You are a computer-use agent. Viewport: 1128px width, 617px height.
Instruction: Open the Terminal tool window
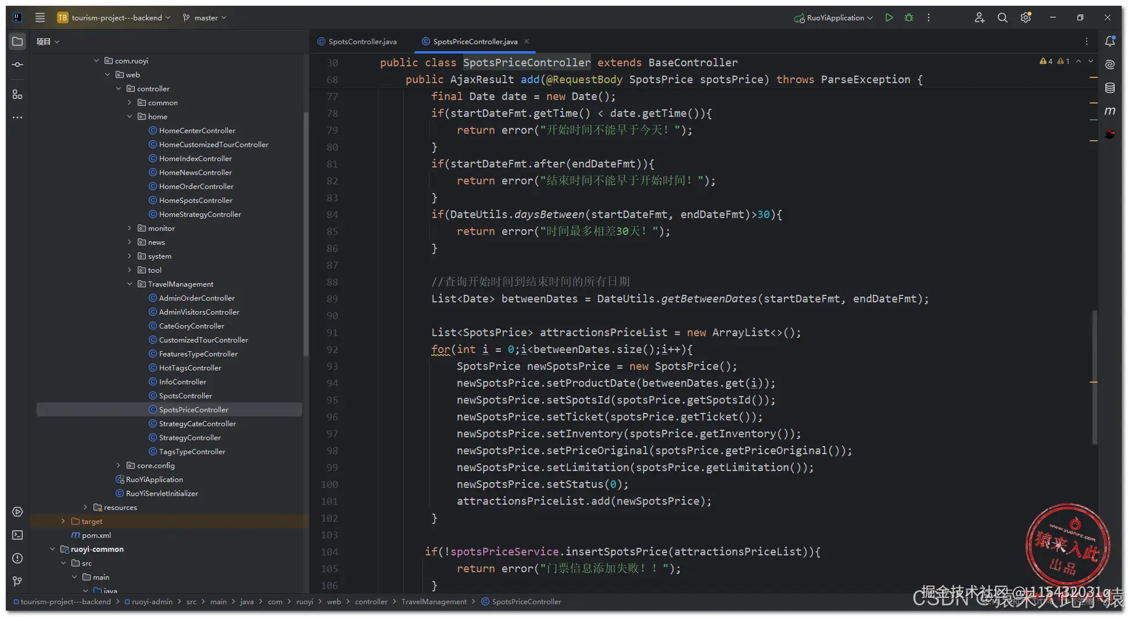tap(17, 535)
